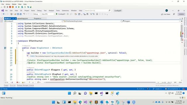Click the error count indicator
Screen dimensions: 187x105
(x=18, y=82)
